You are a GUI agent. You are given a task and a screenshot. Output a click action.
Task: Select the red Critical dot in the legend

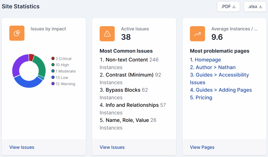[53, 58]
